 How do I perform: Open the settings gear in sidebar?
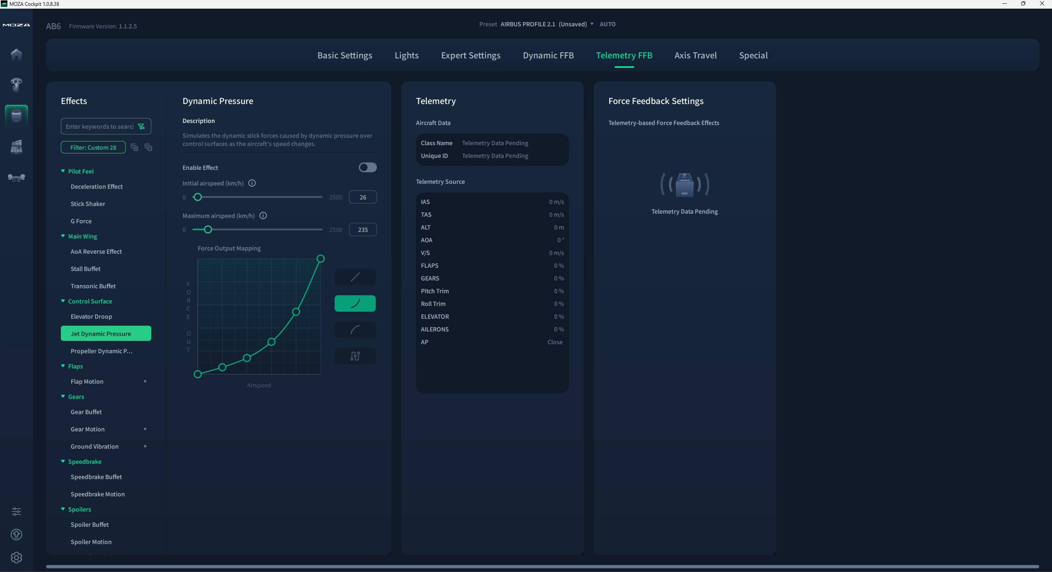click(x=16, y=558)
